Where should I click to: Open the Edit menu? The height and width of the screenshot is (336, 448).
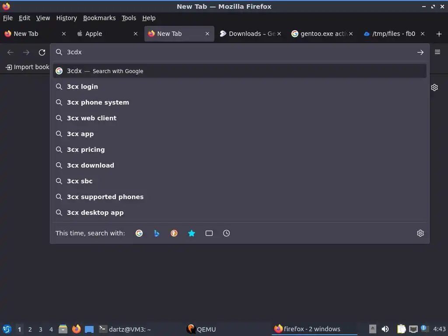[24, 18]
